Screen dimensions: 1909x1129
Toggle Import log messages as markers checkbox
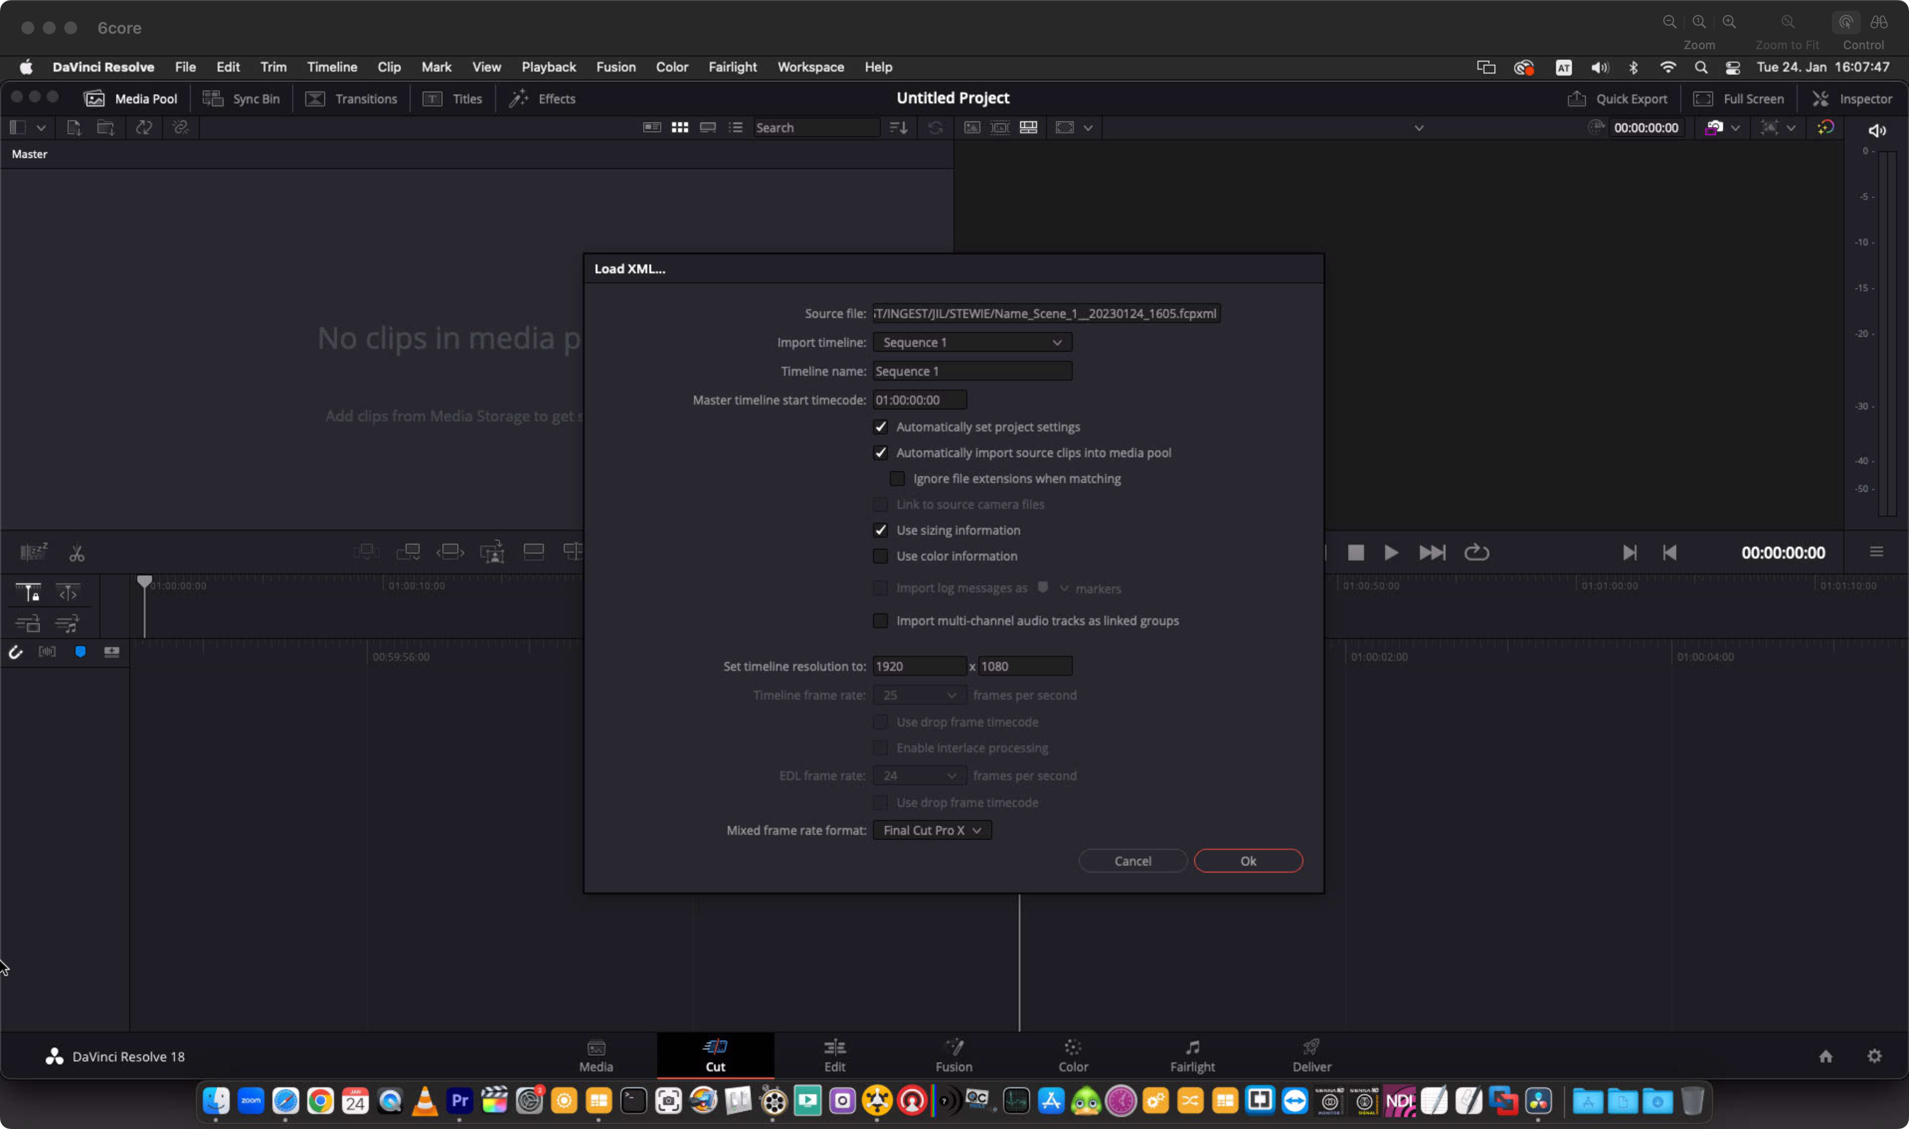point(880,588)
